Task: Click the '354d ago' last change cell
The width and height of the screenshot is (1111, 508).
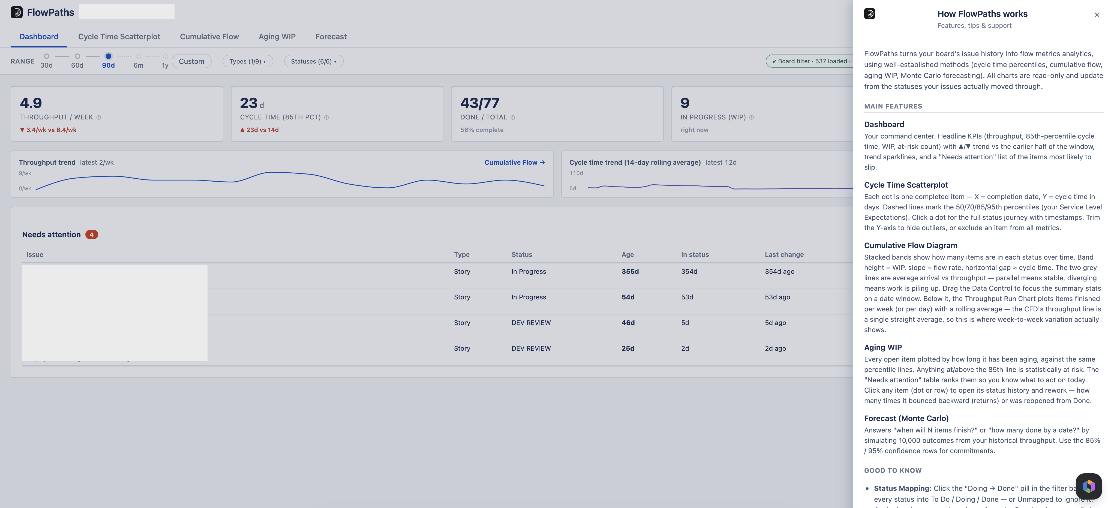Action: click(x=779, y=271)
